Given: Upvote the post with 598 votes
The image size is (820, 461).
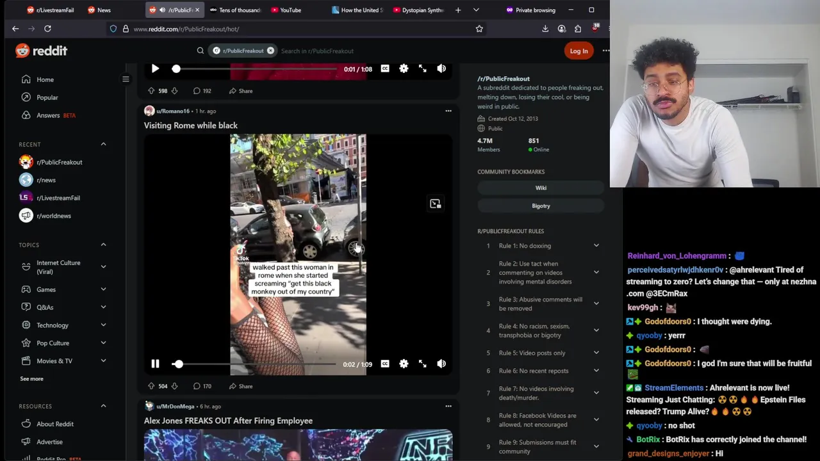Looking at the screenshot, I should coord(151,91).
